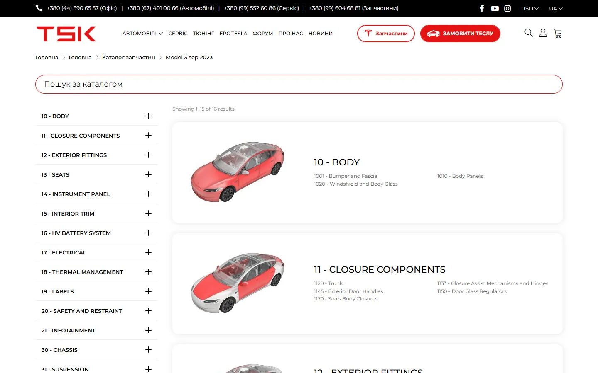The image size is (598, 373).
Task: Select 10 - BODY sidebar category
Action: [55, 116]
